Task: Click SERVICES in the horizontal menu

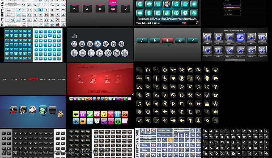Action: pos(24,79)
